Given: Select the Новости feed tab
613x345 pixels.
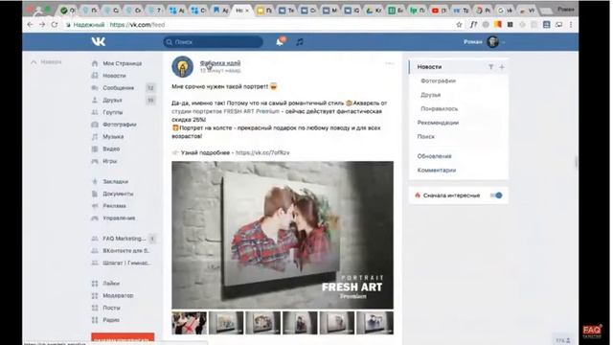Looking at the screenshot, I should [x=429, y=67].
